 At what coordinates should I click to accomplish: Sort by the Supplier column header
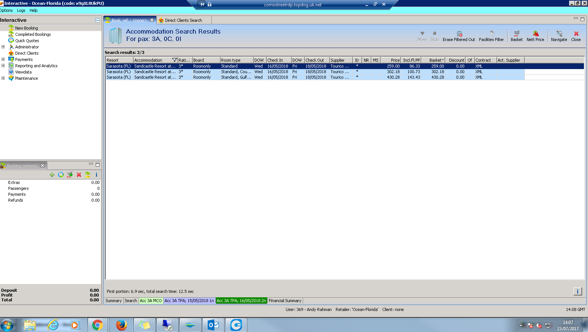[x=341, y=60]
